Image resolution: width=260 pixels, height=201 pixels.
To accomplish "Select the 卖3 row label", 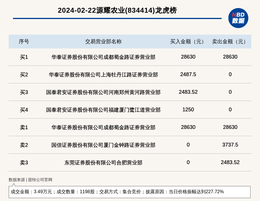I will 24,162.
